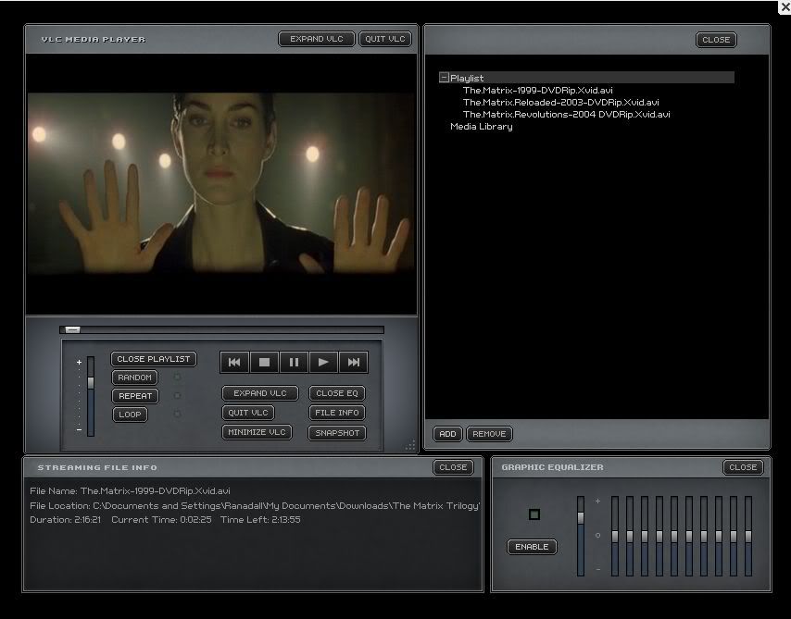This screenshot has height=619, width=791.
Task: Stop the video playback
Action: (x=264, y=363)
